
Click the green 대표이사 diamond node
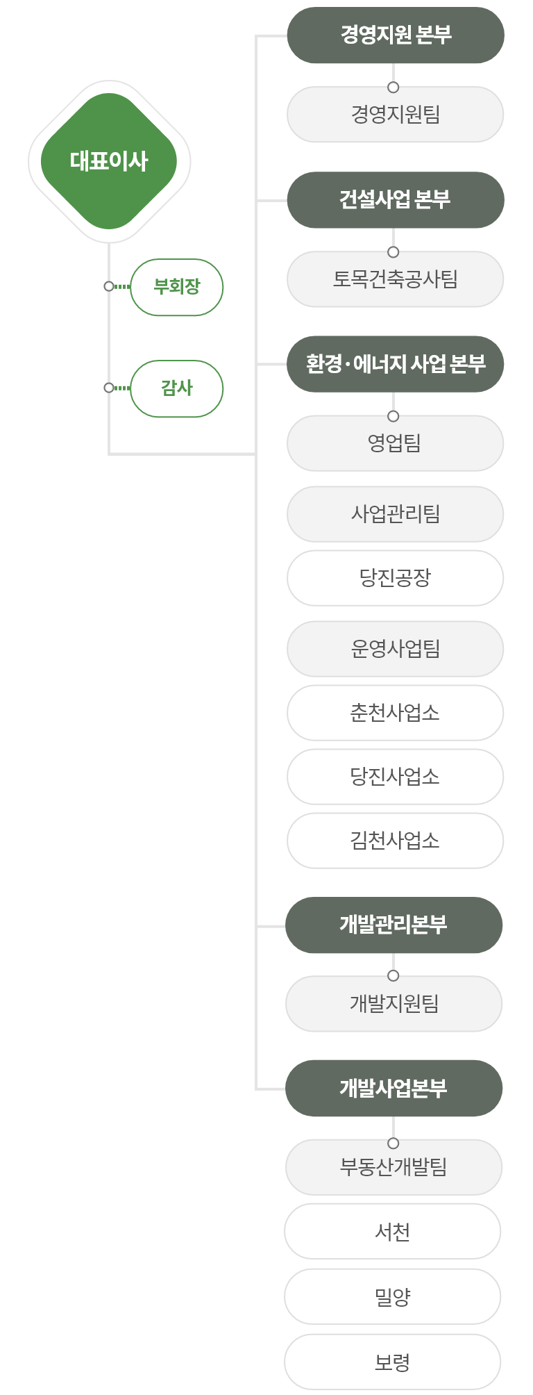pyautogui.click(x=109, y=161)
